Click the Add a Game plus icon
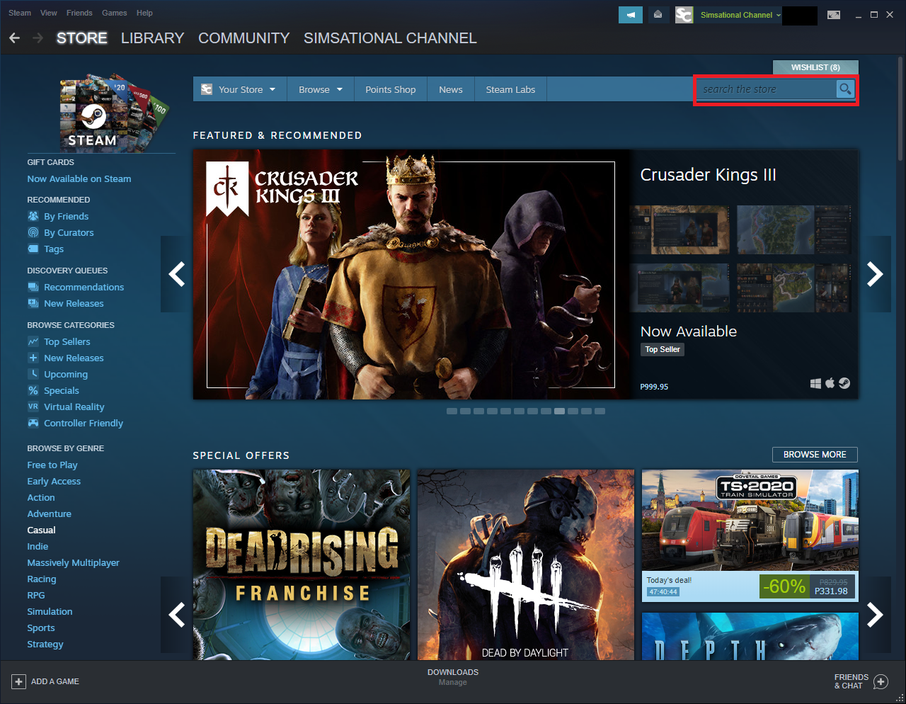906x704 pixels. click(19, 681)
